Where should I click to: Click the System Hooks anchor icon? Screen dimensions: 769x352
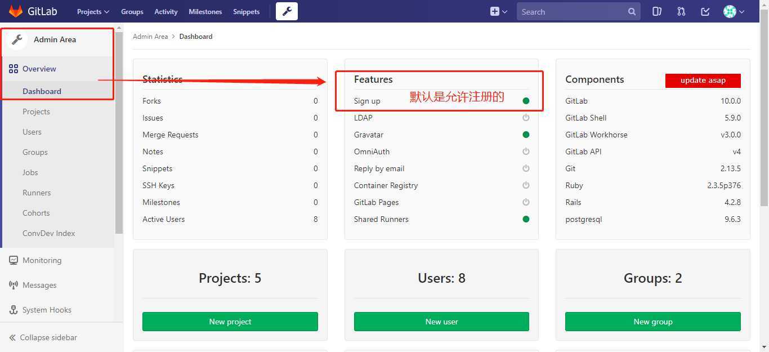click(14, 310)
